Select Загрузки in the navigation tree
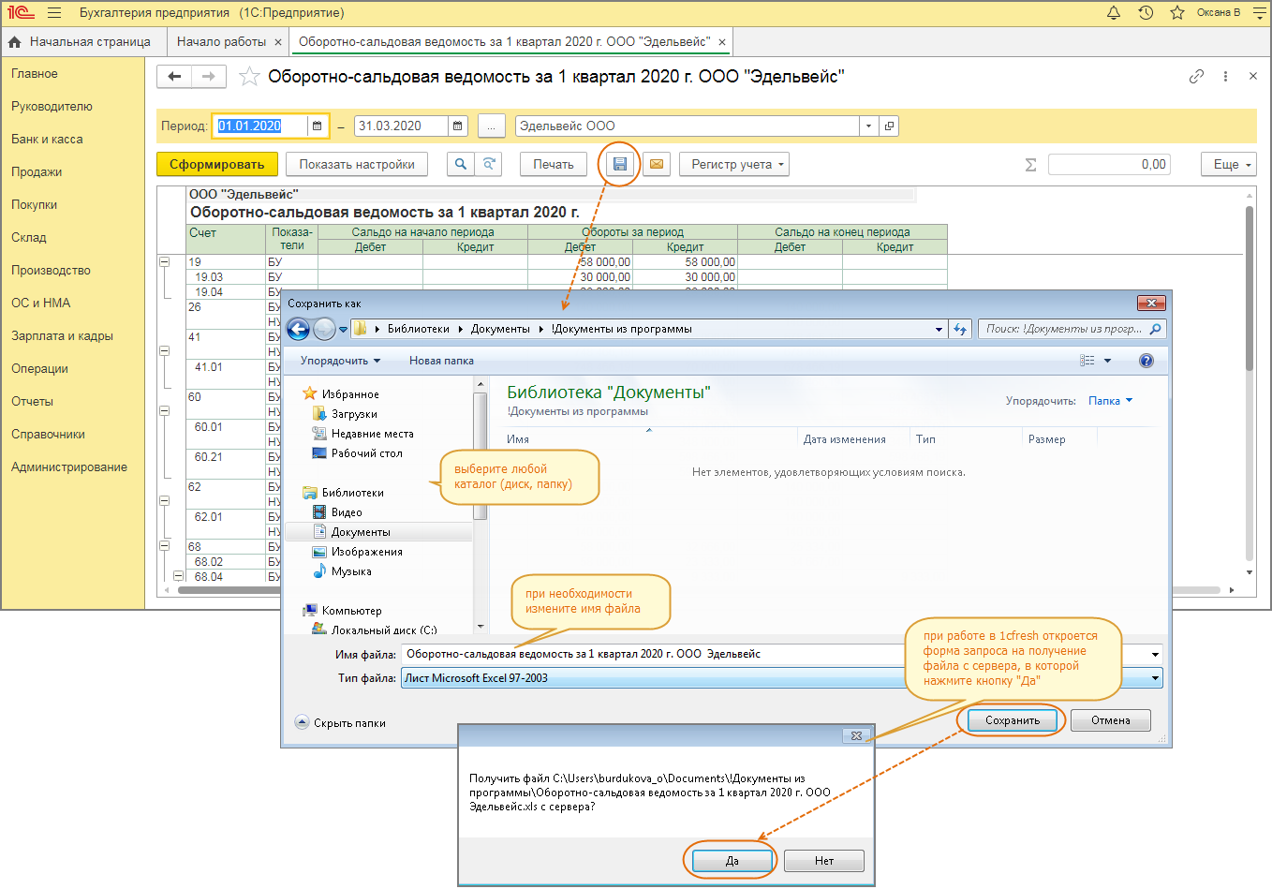Image resolution: width=1272 pixels, height=889 pixels. pyautogui.click(x=345, y=414)
